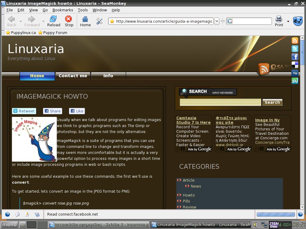Image resolution: width=306 pixels, height=229 pixels.
Task: Open the Print options dropdown arrow
Action: coord(288,21)
